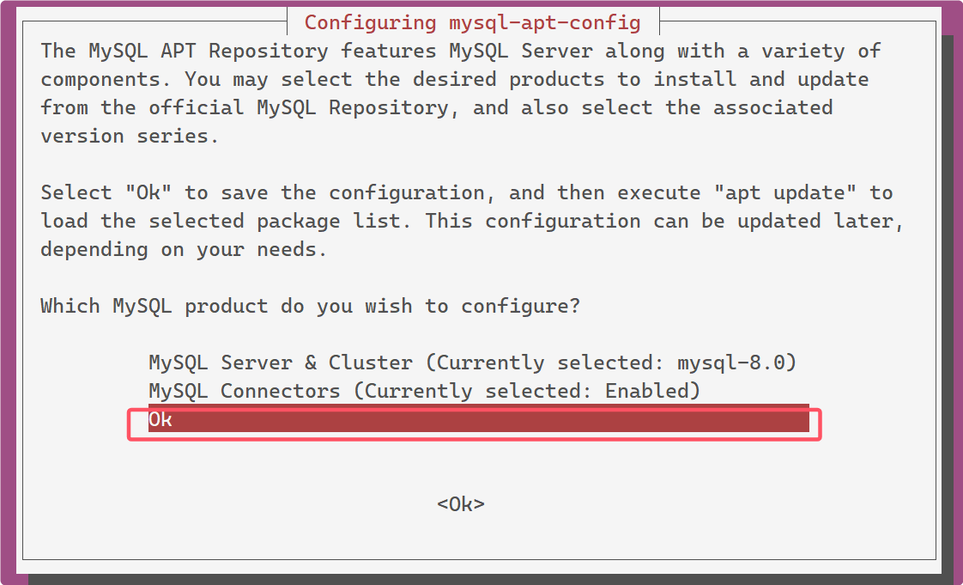Choose the highlighted Ok list entry
This screenshot has width=963, height=585.
(478, 419)
